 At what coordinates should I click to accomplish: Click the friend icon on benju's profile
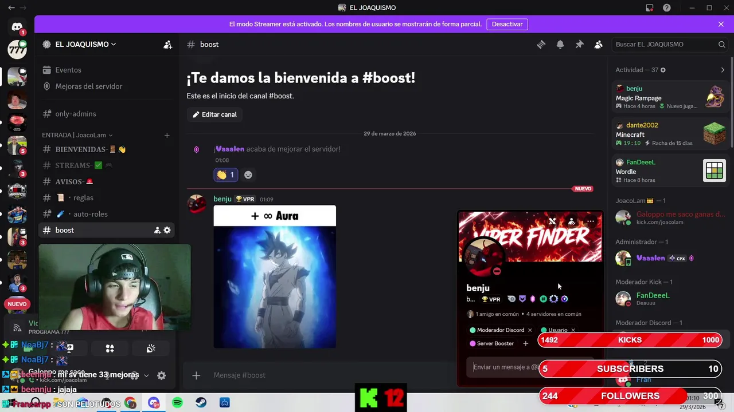click(x=572, y=221)
